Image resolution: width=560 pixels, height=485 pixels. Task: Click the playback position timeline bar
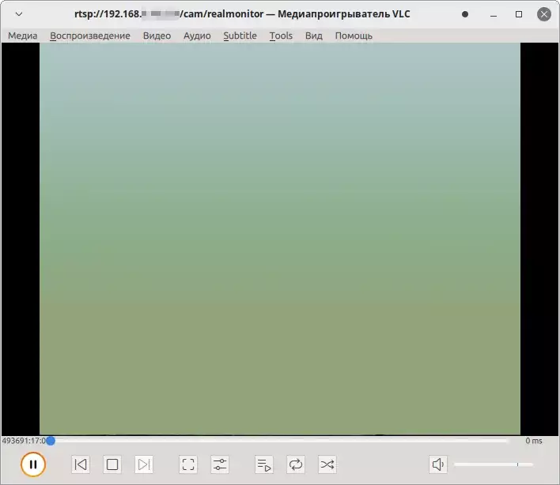(x=277, y=441)
